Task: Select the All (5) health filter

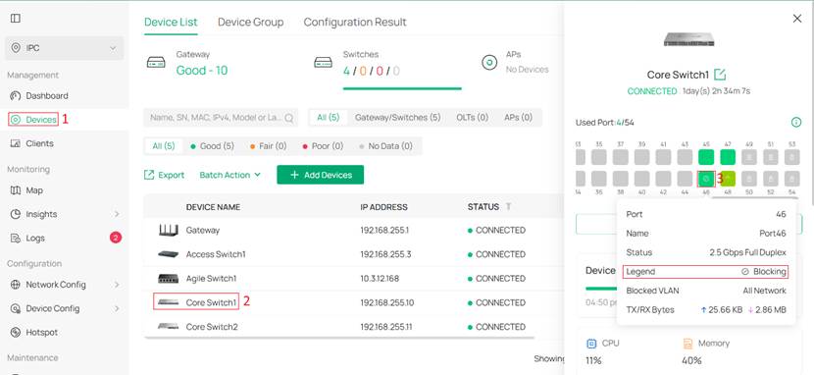Action: (164, 146)
